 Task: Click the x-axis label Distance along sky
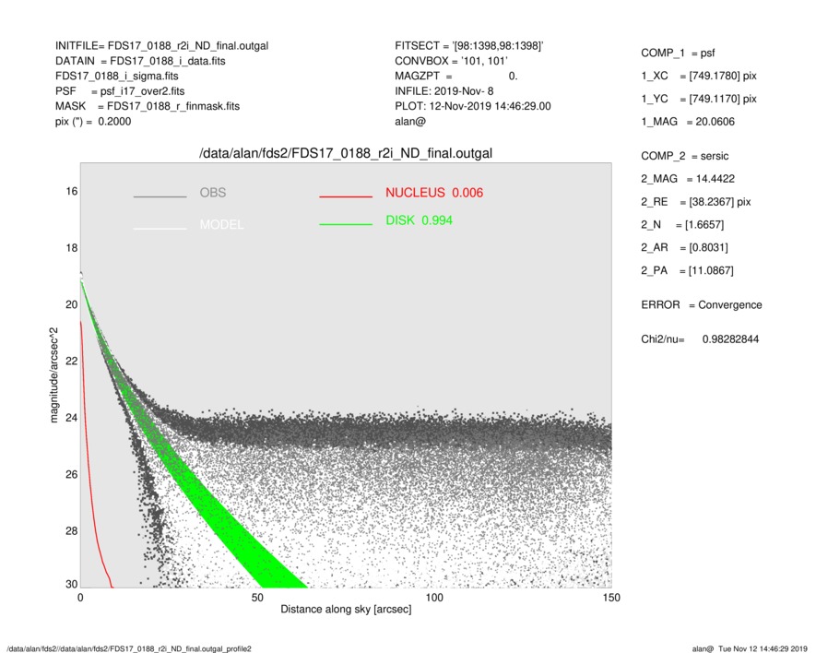coord(346,610)
